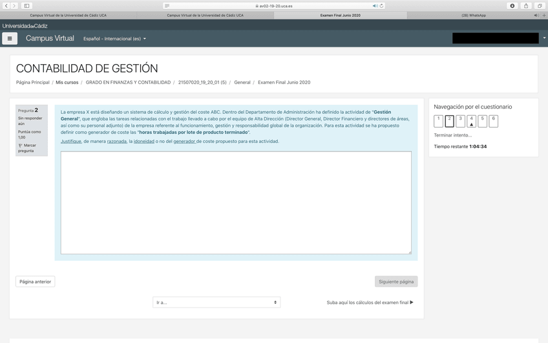Screen dimensions: 548x343
Task: Click the CONTABILIDAD DE GESTIÓN heading
Action: [87, 68]
